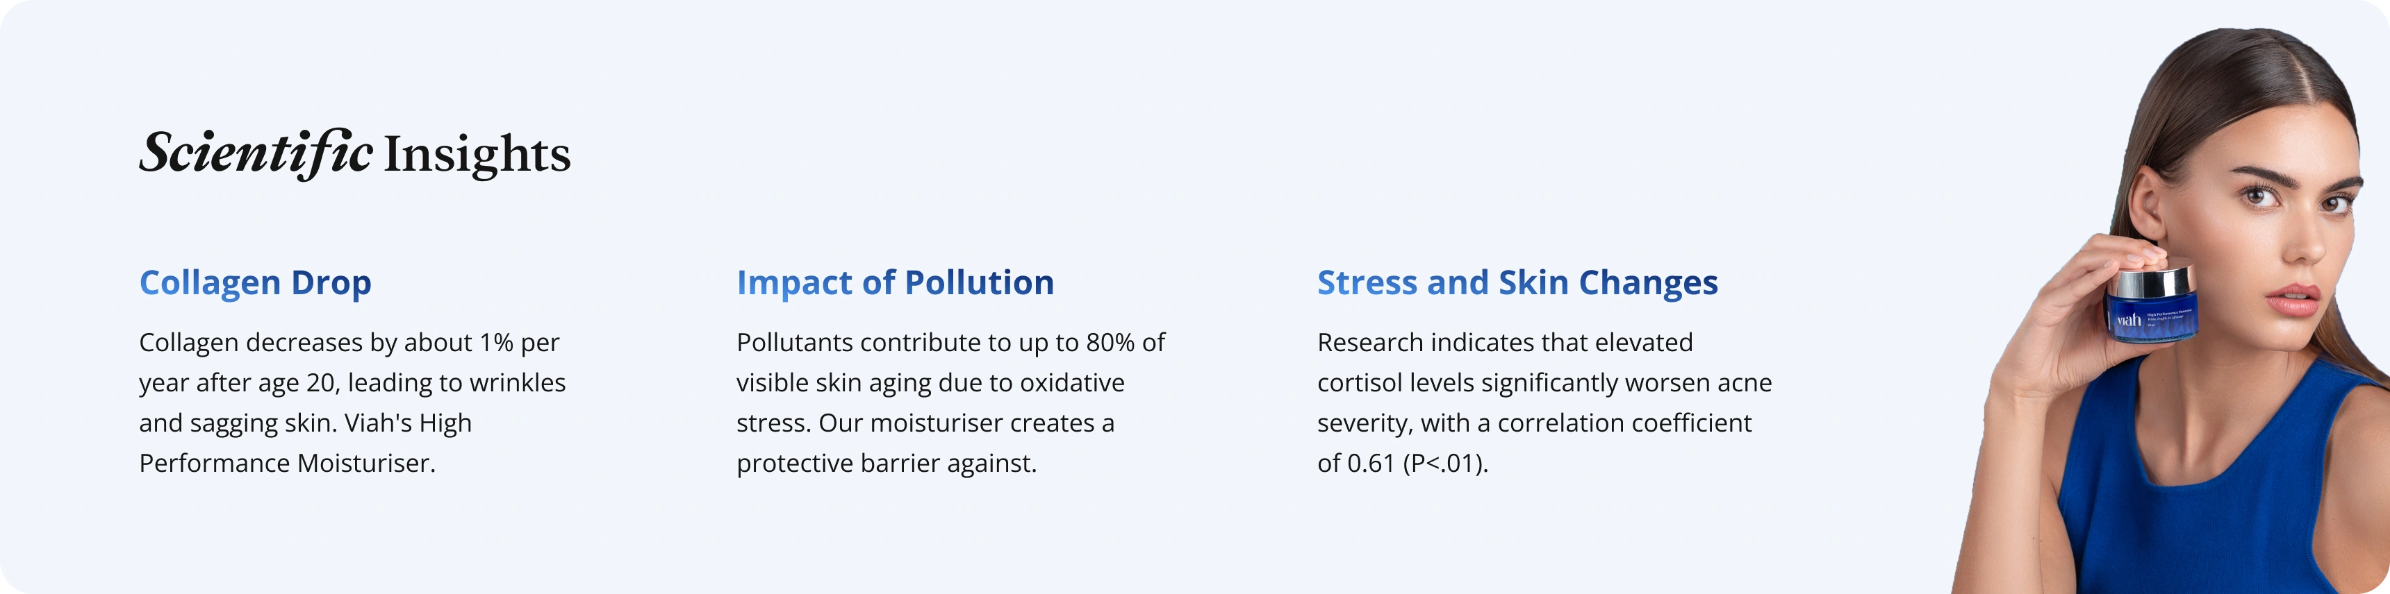Image resolution: width=2390 pixels, height=594 pixels.
Task: Select the pollutants paragraph text
Action: tap(951, 403)
